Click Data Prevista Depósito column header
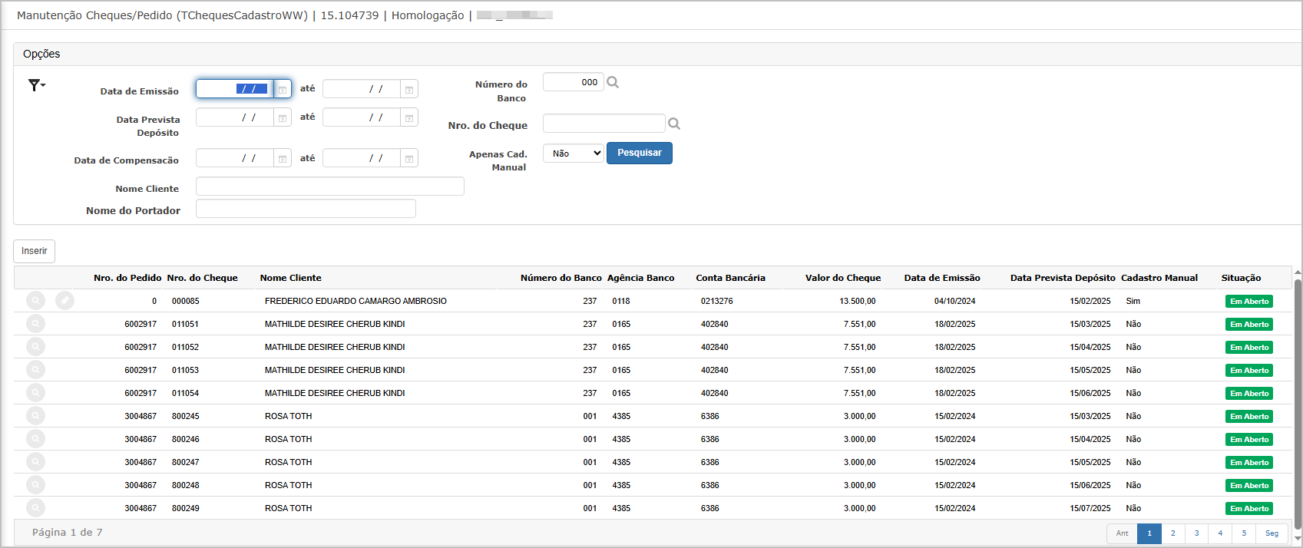The image size is (1303, 548). click(x=1063, y=278)
